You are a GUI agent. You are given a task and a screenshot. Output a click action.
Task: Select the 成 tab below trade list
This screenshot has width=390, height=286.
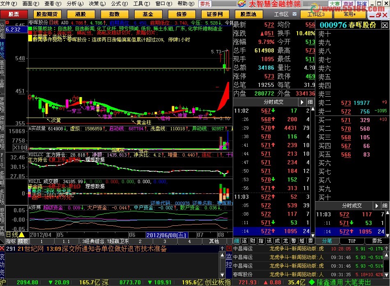pyautogui.click(x=278, y=241)
